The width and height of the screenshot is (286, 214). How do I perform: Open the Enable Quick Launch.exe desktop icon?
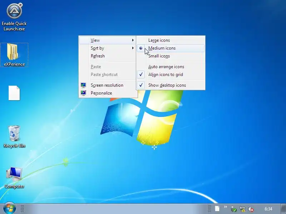click(14, 17)
